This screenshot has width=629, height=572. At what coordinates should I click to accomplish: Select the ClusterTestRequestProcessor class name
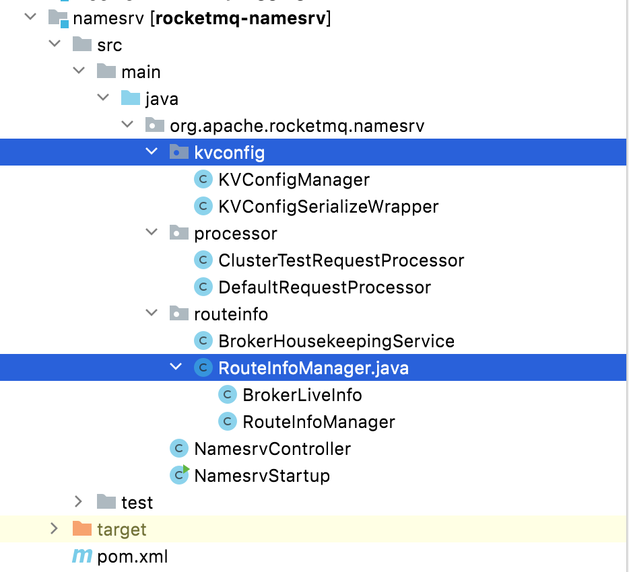(341, 260)
